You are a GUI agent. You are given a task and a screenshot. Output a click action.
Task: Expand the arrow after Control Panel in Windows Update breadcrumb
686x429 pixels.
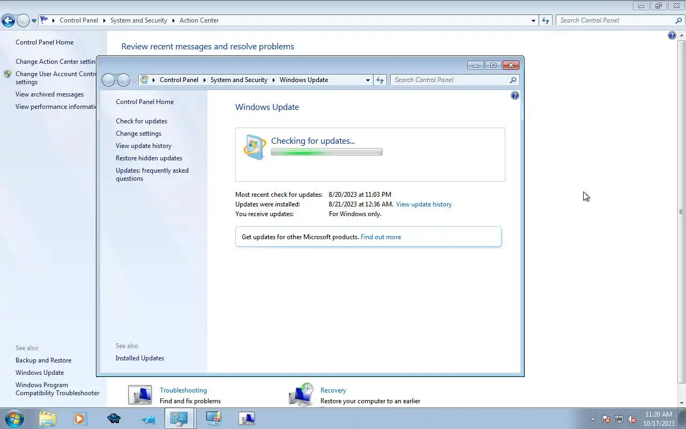pyautogui.click(x=204, y=80)
